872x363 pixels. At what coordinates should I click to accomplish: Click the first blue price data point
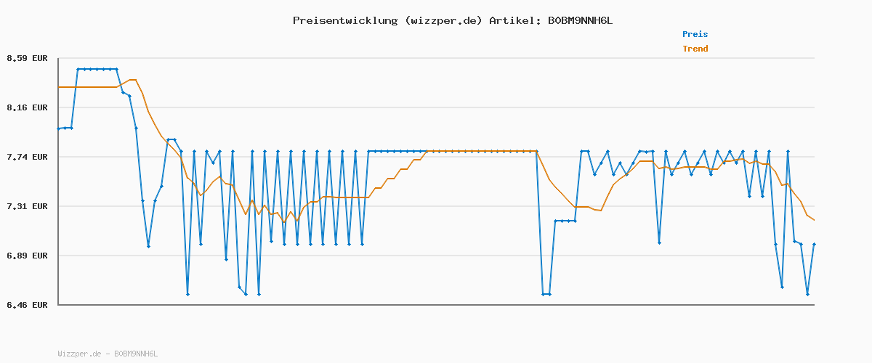[58, 129]
